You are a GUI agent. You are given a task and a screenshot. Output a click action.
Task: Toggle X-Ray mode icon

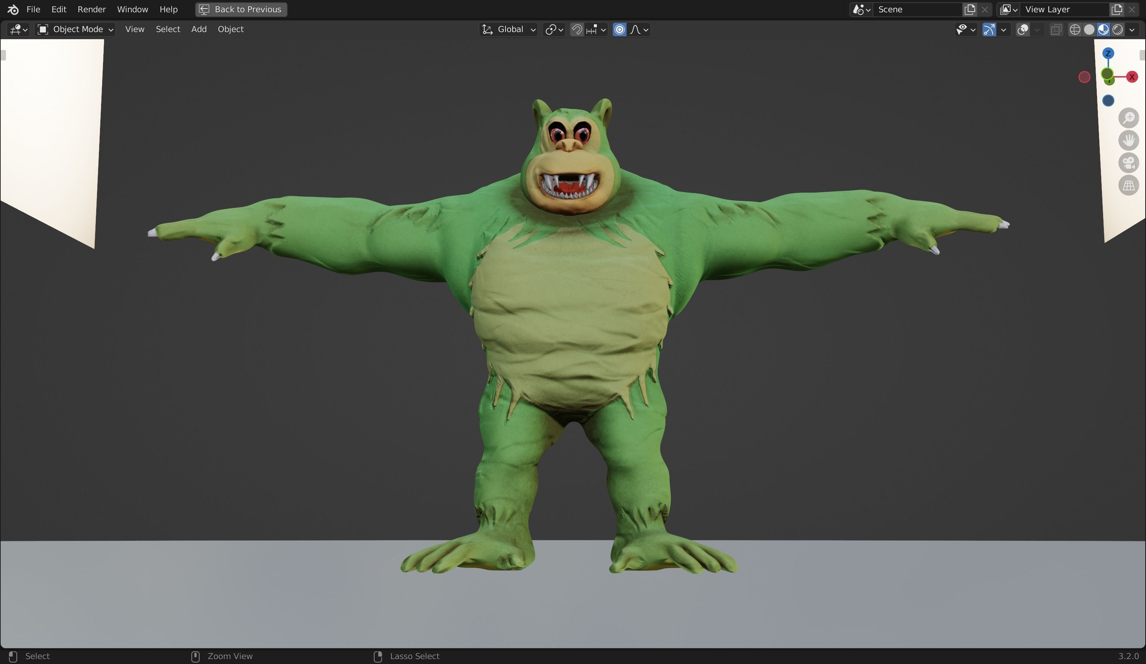click(x=1056, y=29)
